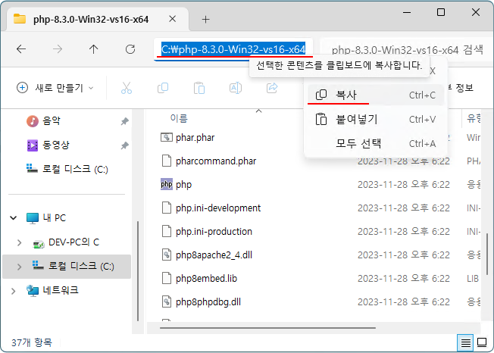
Task: Open 동영상 in the sidebar
Action: (x=55, y=145)
